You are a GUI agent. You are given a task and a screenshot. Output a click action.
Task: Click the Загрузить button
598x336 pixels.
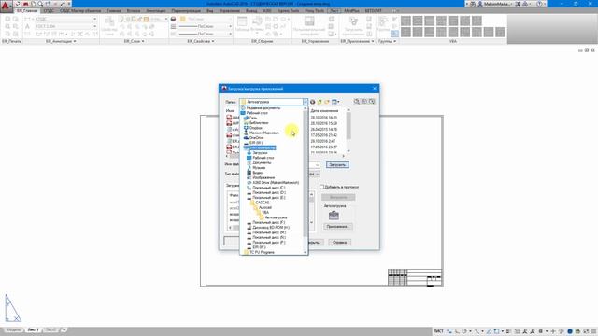[x=337, y=165]
